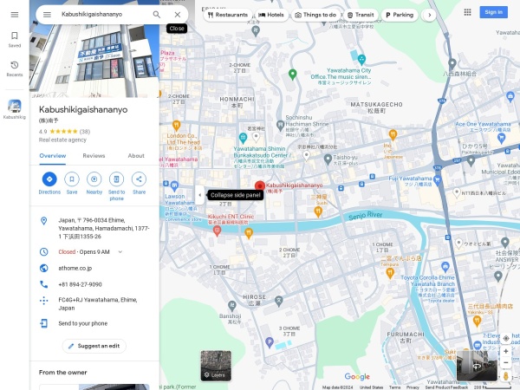The height and width of the screenshot is (390, 520).
Task: Switch to the Overview tab
Action: (52, 155)
